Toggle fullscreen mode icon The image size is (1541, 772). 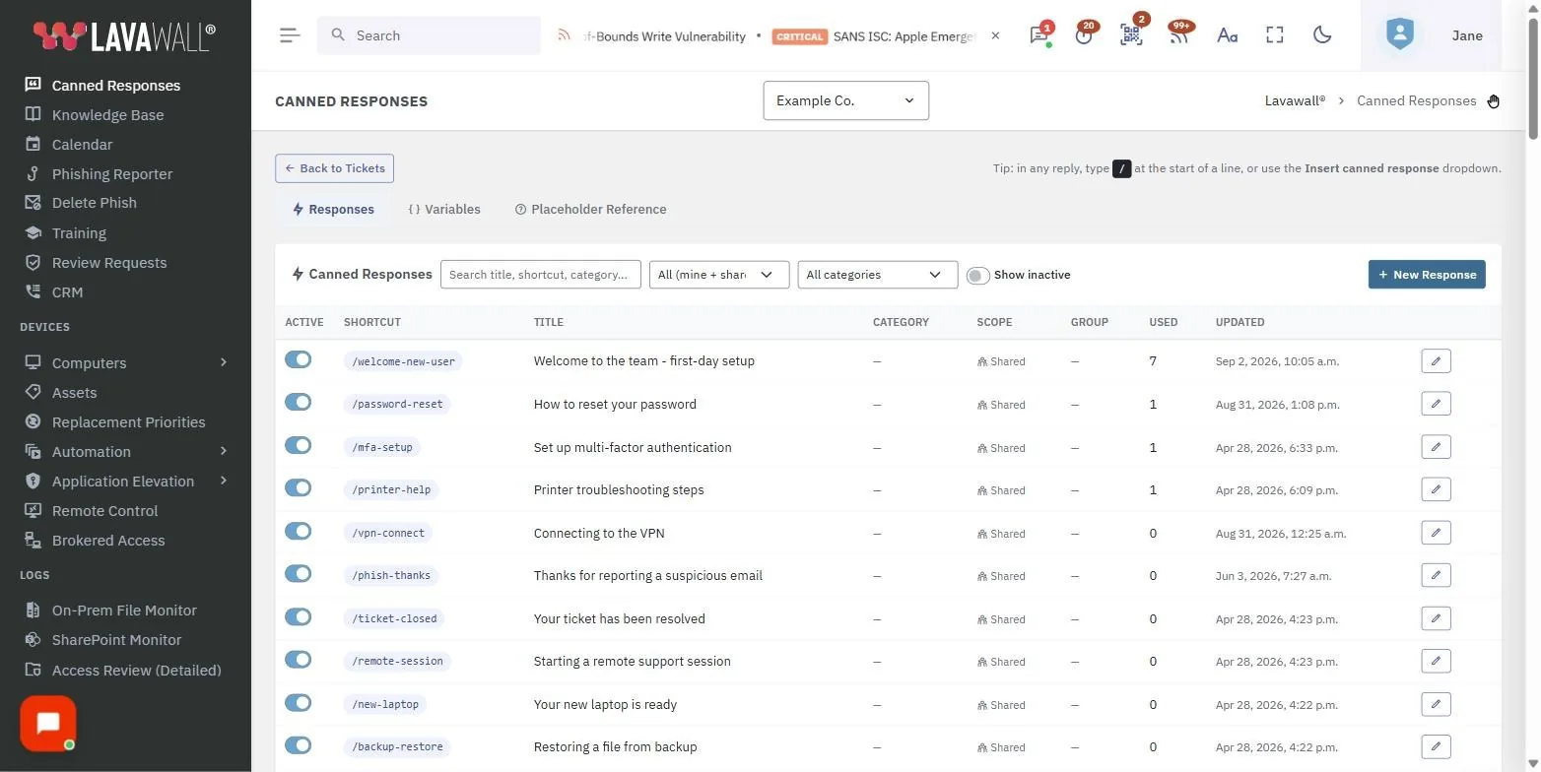pyautogui.click(x=1275, y=35)
